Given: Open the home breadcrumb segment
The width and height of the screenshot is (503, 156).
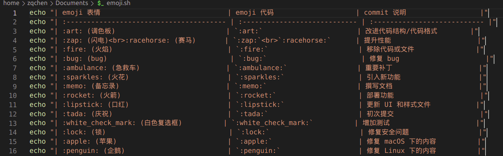Looking at the screenshot, I should click(11, 3).
